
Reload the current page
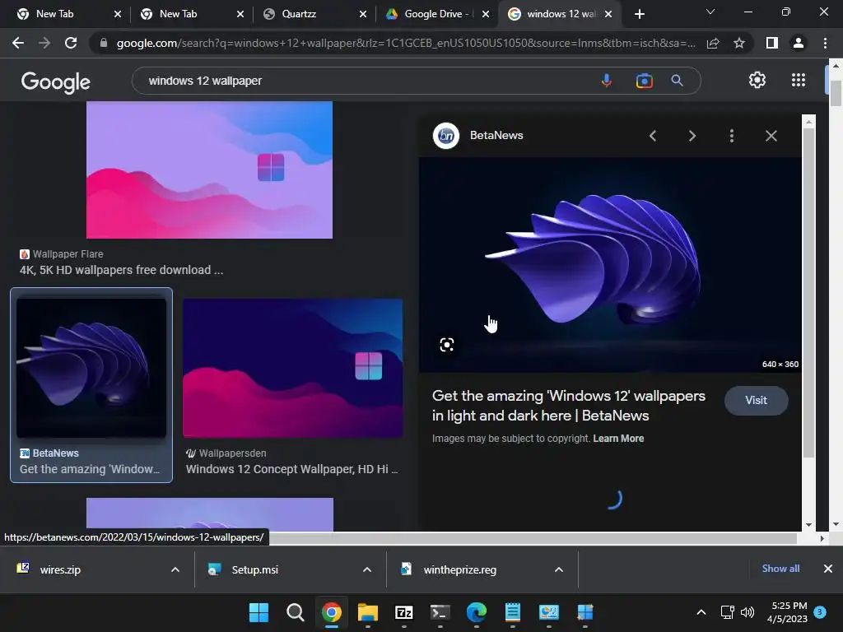(71, 43)
